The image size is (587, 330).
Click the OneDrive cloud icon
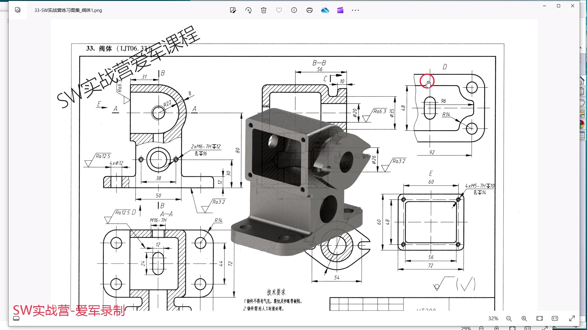click(325, 10)
